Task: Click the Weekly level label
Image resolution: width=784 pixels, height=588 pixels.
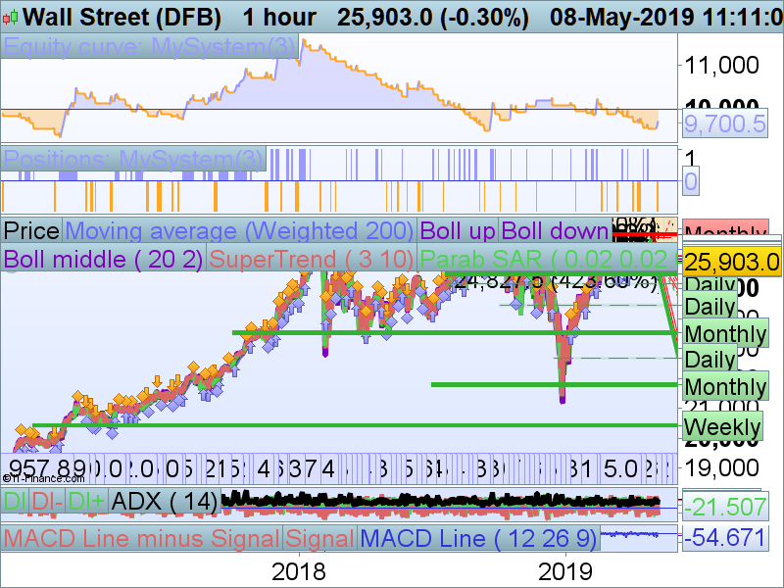Action: point(722,427)
